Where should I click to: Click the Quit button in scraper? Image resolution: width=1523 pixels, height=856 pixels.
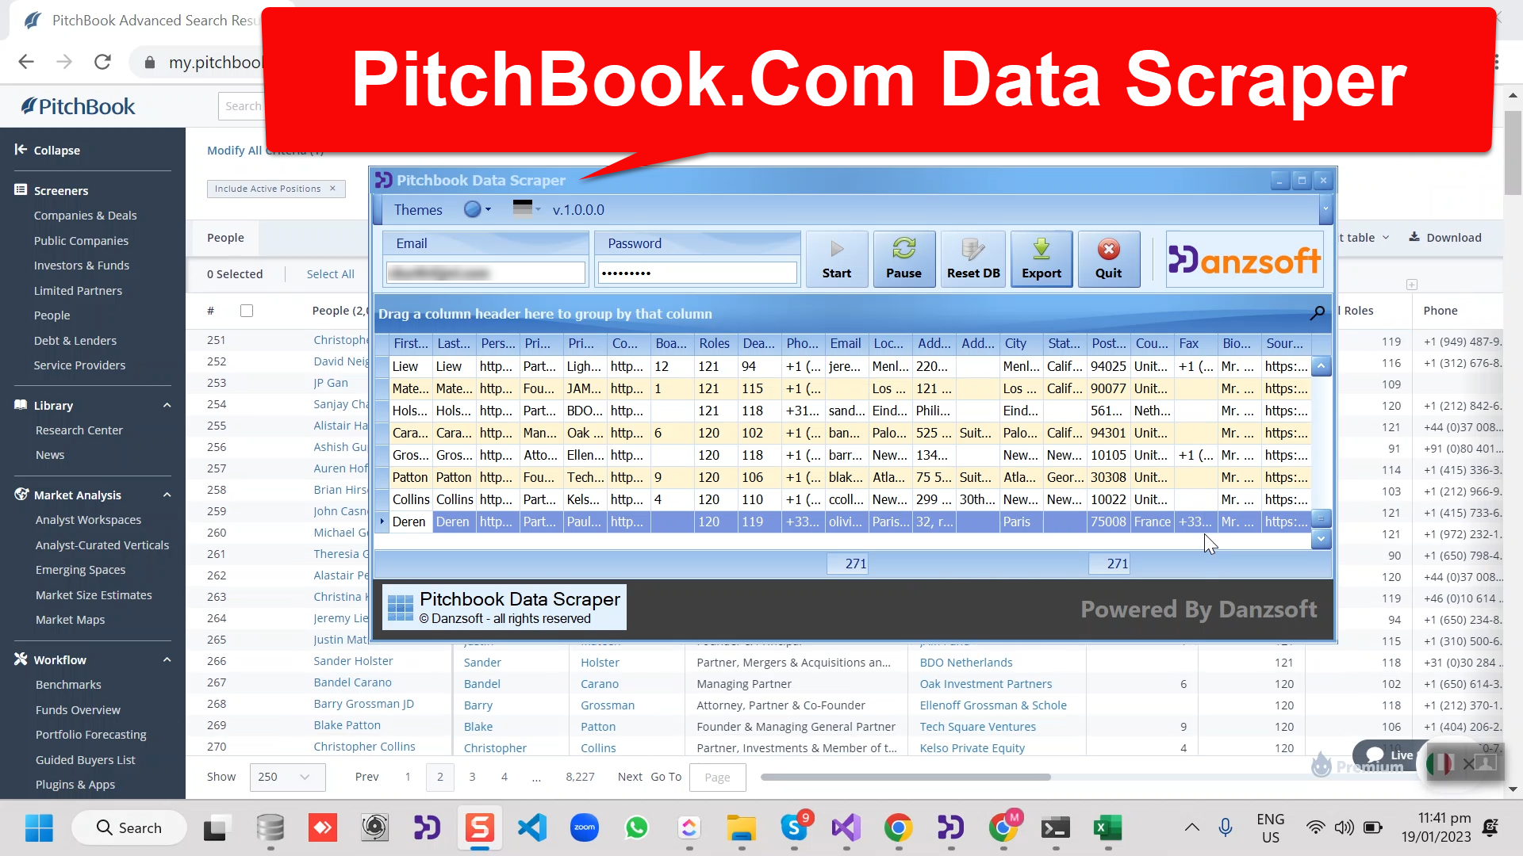[1107, 259]
